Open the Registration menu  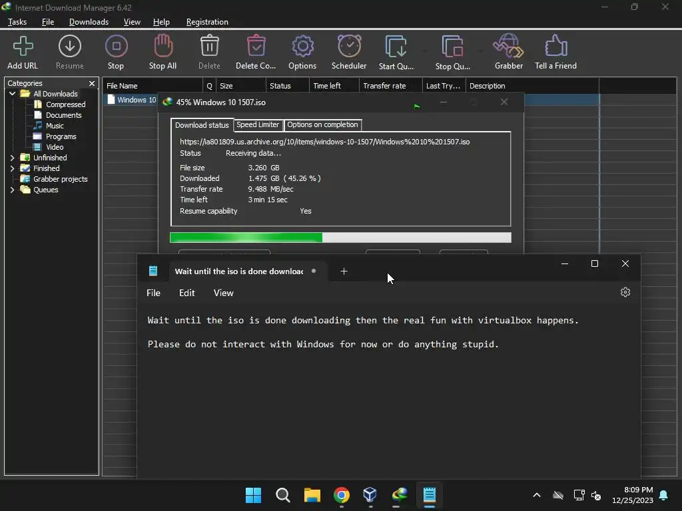pos(207,22)
